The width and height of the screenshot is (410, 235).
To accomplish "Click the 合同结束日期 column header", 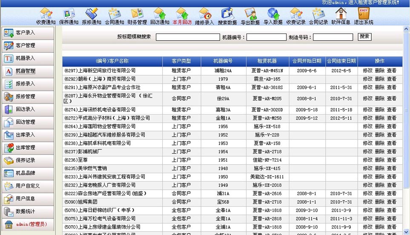I will tap(341, 61).
